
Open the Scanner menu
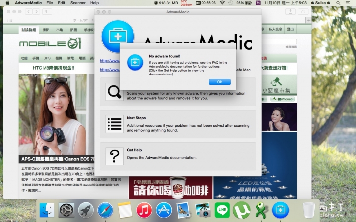[x=78, y=3]
